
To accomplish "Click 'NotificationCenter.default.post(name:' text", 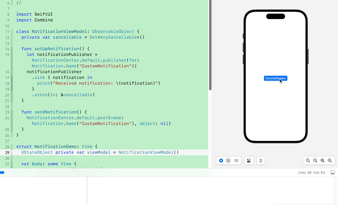I will pyautogui.click(x=75, y=118).
